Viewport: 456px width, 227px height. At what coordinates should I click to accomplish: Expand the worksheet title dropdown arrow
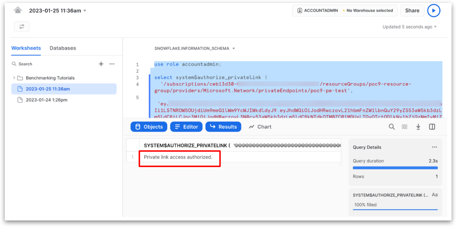(85, 11)
